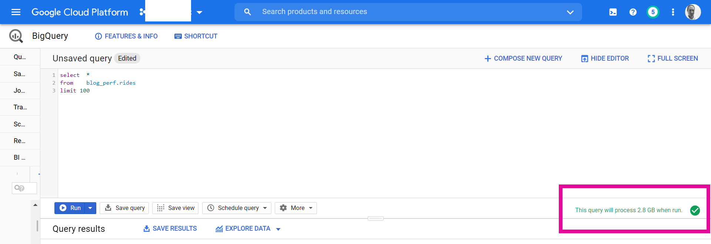Toggle Hide Editor

point(605,58)
